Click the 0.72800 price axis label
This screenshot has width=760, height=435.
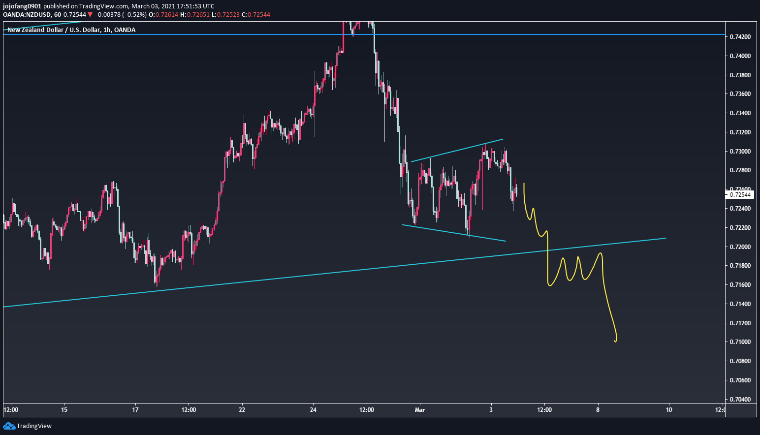(740, 170)
